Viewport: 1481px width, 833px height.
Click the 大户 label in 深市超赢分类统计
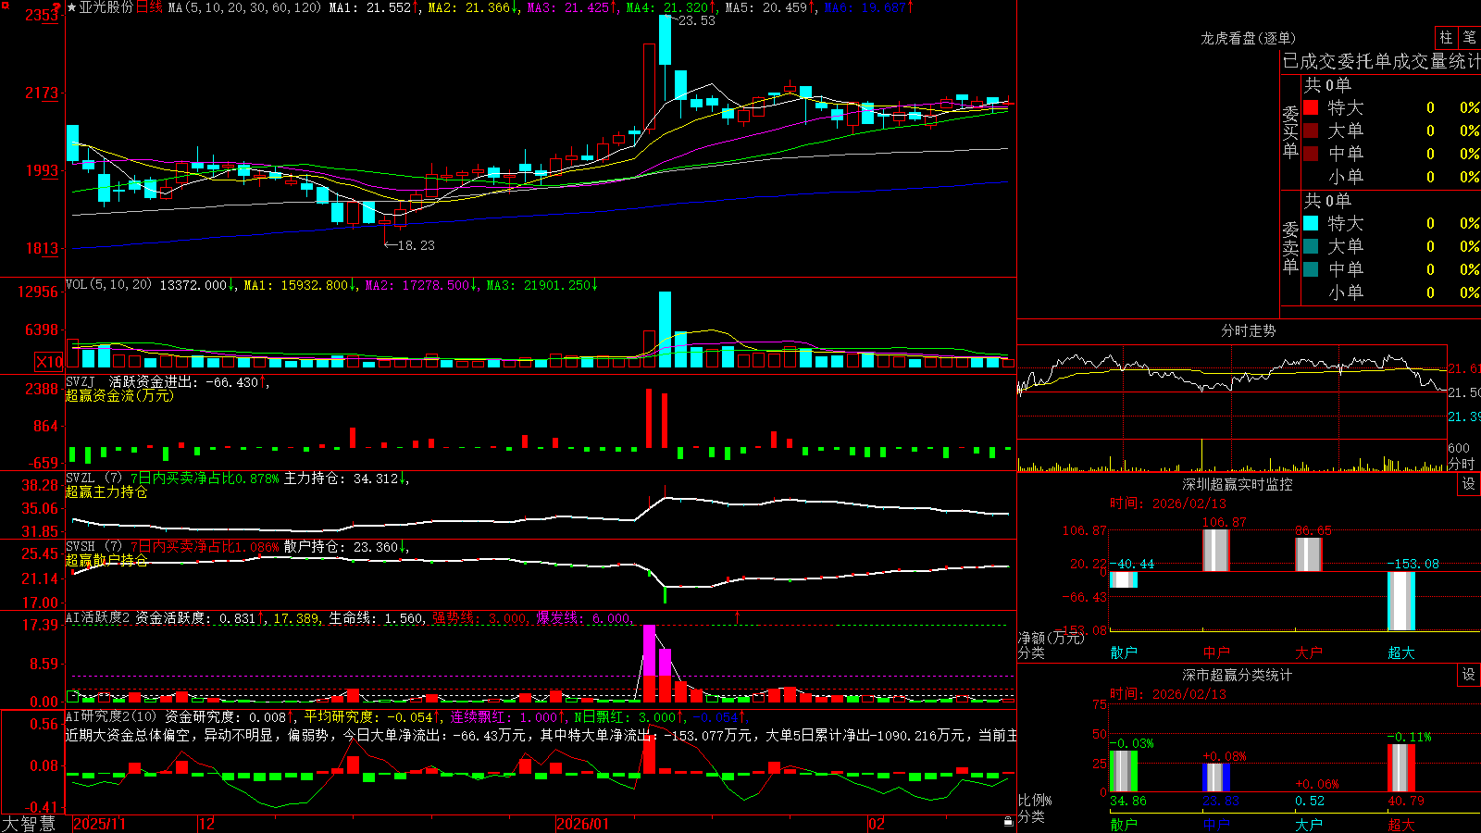click(1309, 824)
